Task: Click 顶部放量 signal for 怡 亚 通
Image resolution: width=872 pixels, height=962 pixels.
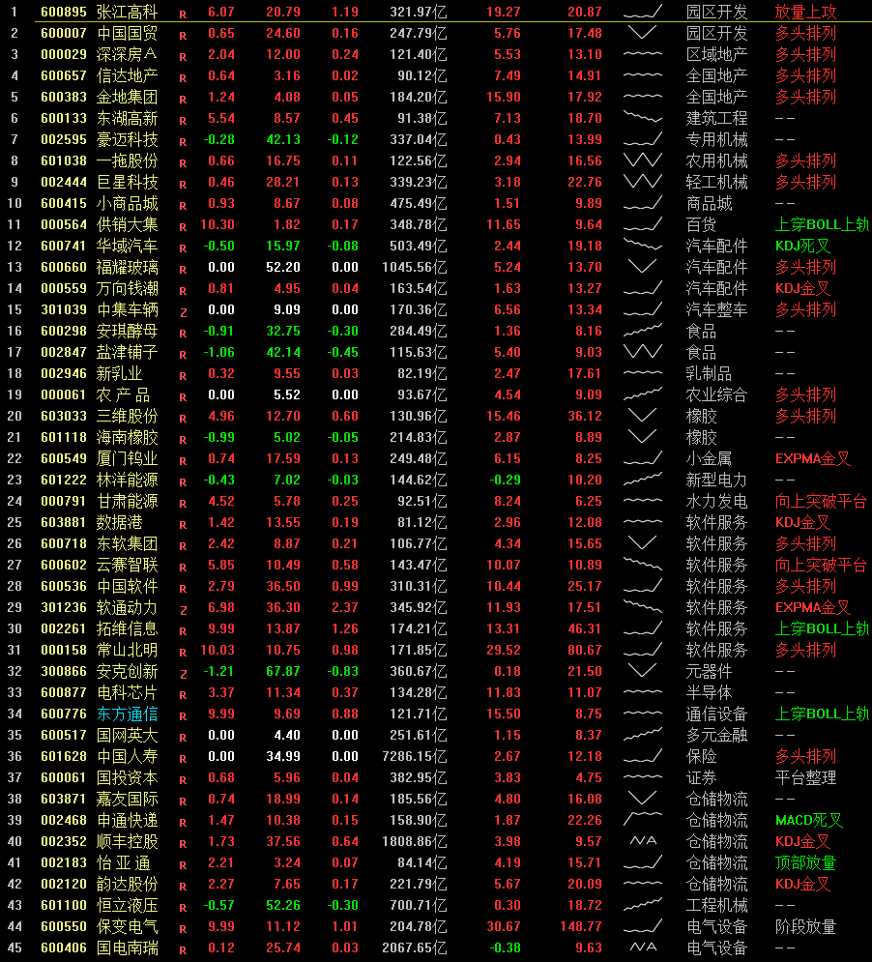Action: [x=805, y=862]
